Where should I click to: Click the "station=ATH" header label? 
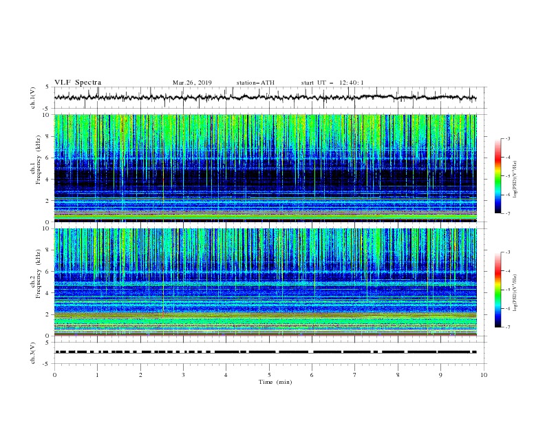pyautogui.click(x=255, y=83)
